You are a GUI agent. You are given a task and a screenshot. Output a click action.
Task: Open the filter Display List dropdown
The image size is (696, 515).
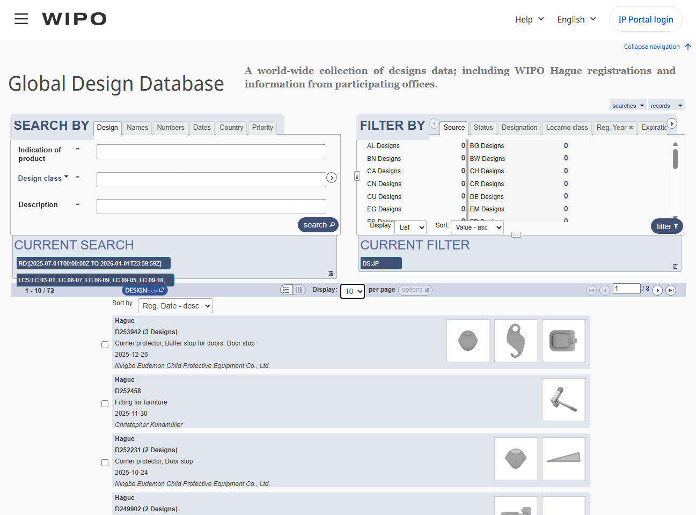pos(411,227)
